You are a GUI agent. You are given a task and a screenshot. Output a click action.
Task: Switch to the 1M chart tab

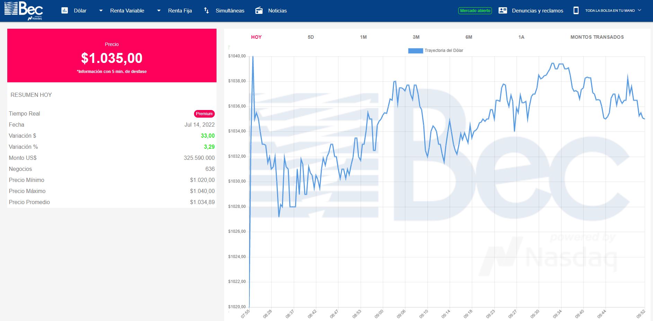coord(363,37)
